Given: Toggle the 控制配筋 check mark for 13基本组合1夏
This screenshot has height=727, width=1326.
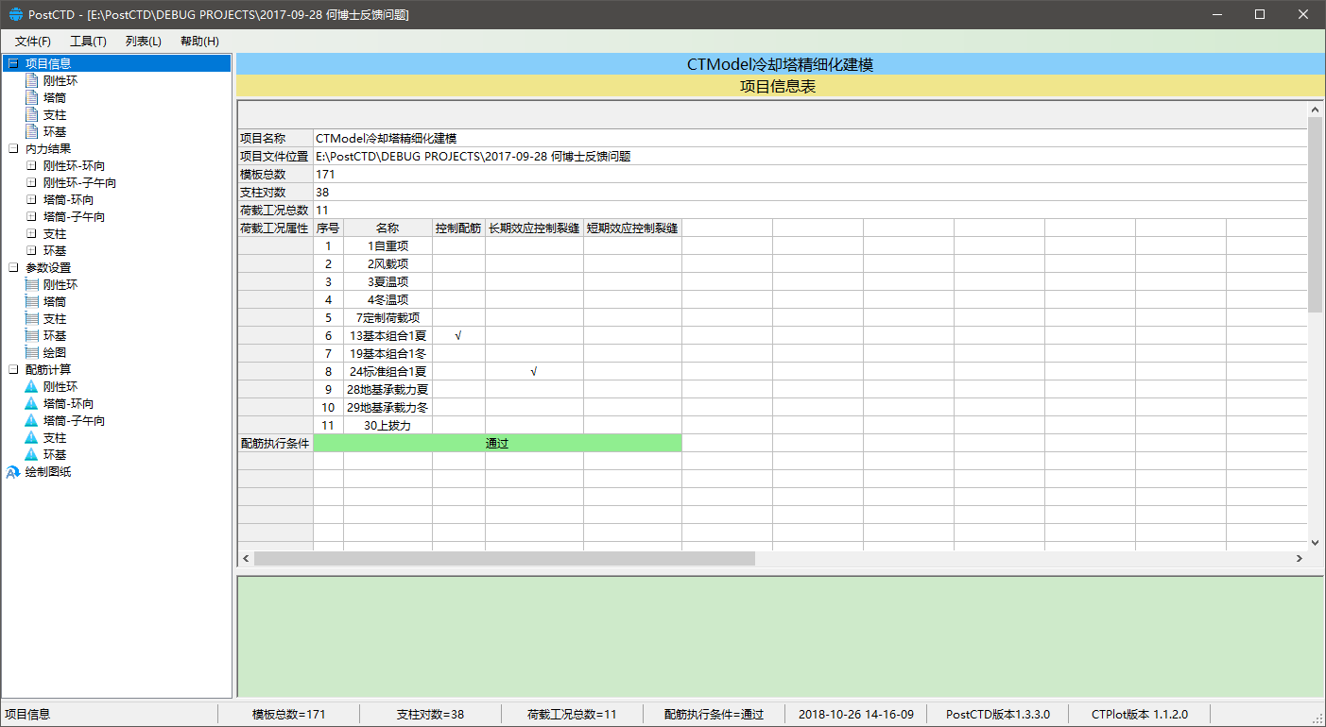Looking at the screenshot, I should click(x=458, y=336).
